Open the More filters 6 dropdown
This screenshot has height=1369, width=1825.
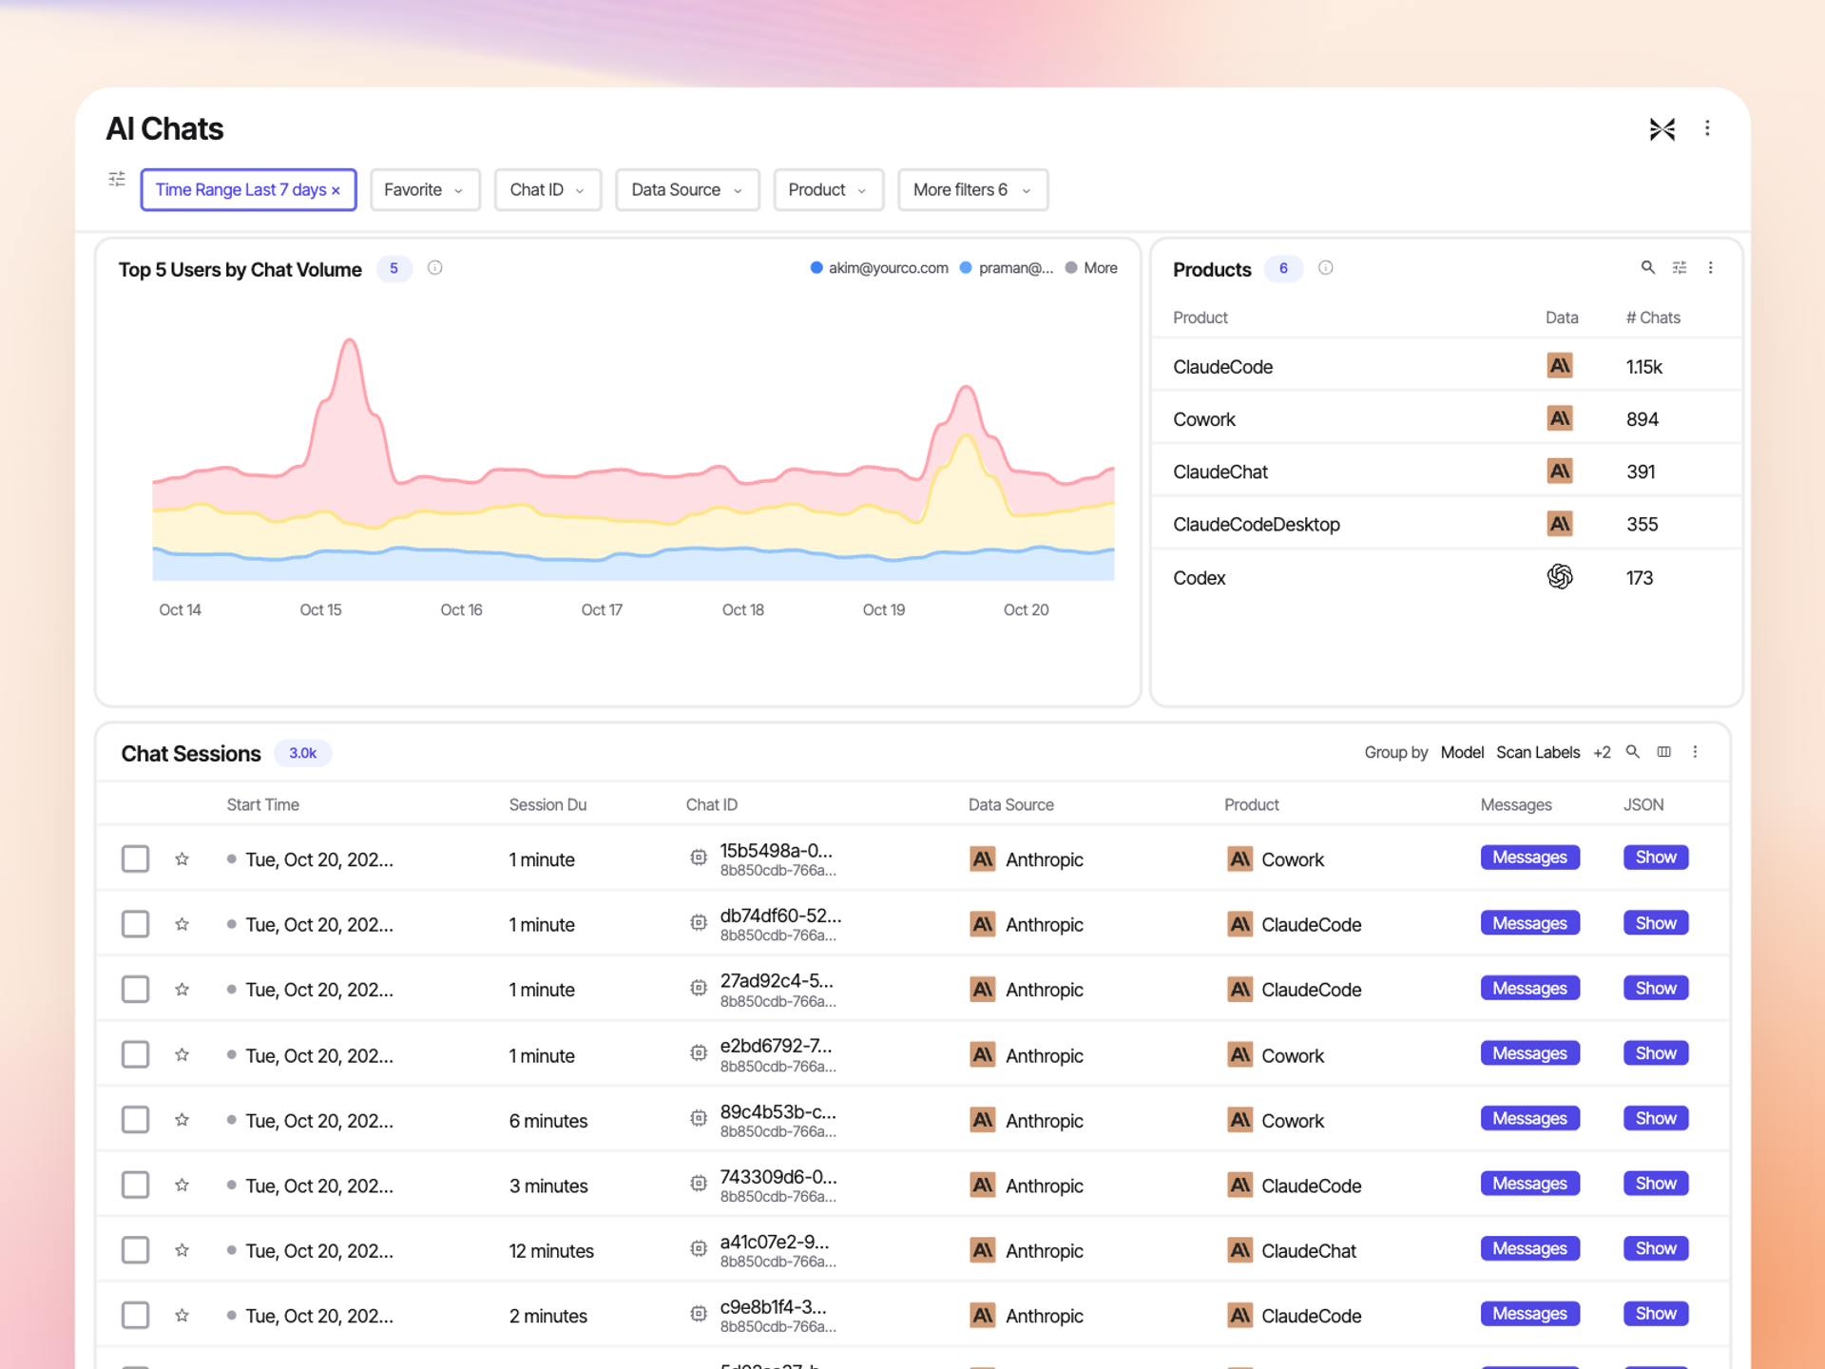(x=972, y=190)
